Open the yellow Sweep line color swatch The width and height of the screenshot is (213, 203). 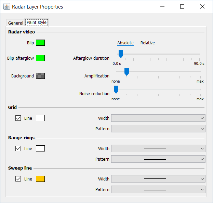40,179
